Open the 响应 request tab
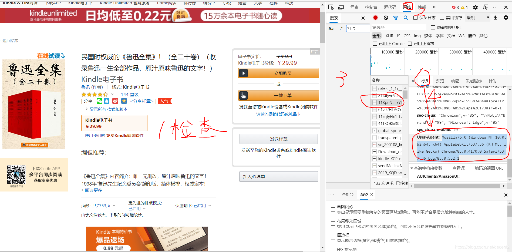Image resolution: width=512 pixels, height=252 pixels. pos(455,81)
